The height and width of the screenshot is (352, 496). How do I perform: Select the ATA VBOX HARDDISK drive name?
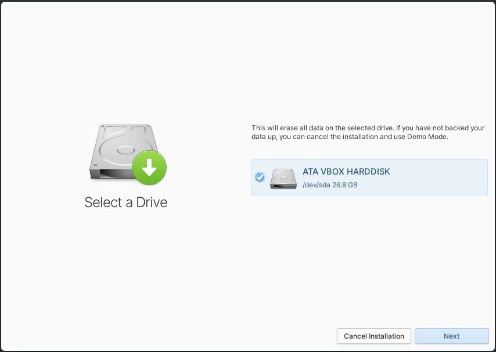click(x=346, y=172)
